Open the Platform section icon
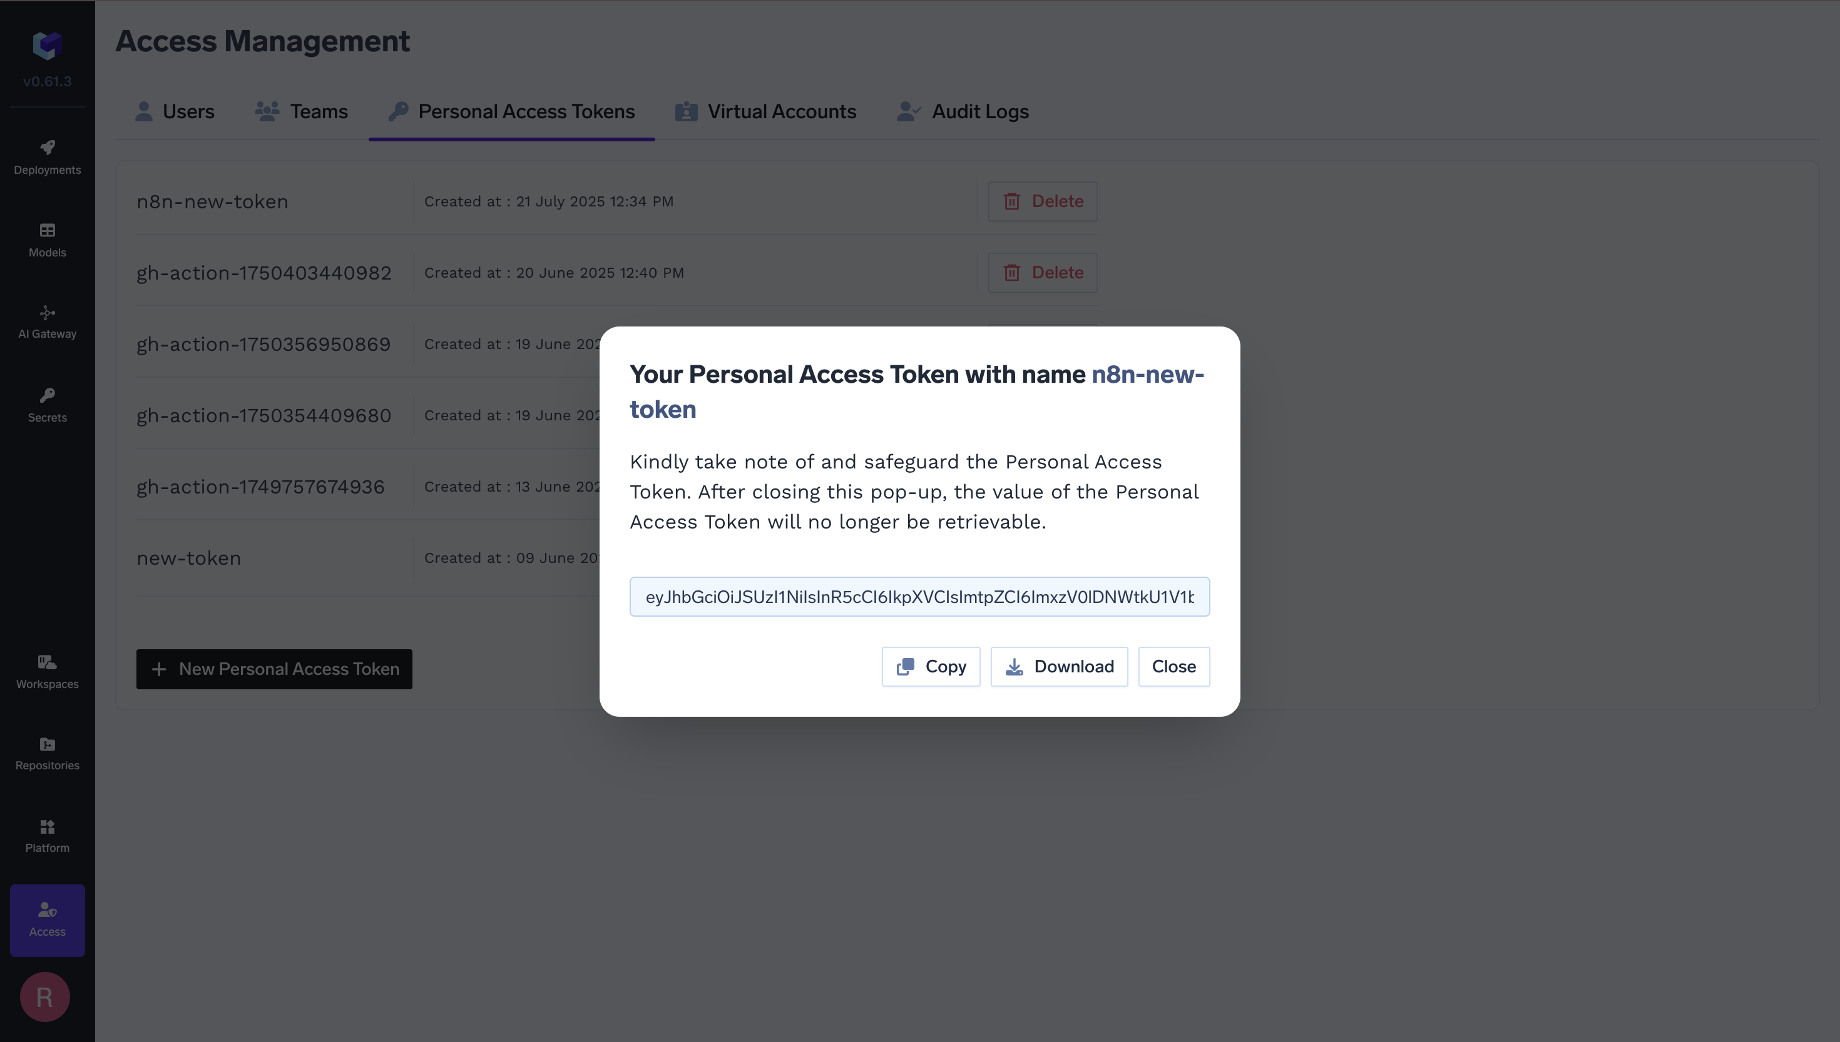This screenshot has height=1042, width=1840. tap(48, 827)
